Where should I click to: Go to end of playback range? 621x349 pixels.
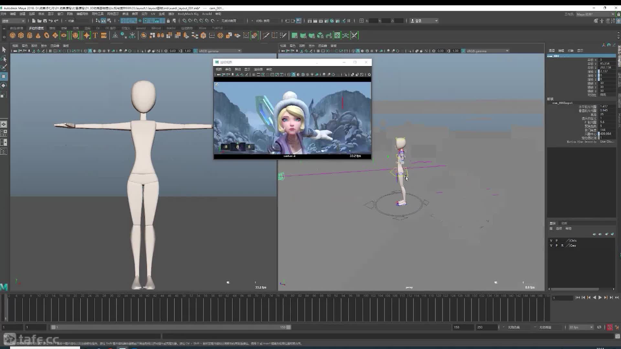[617, 298]
